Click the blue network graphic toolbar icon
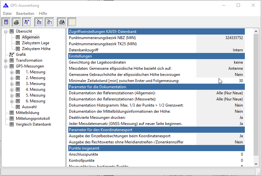Screen dimensions: 261x176 tap(27, 22)
